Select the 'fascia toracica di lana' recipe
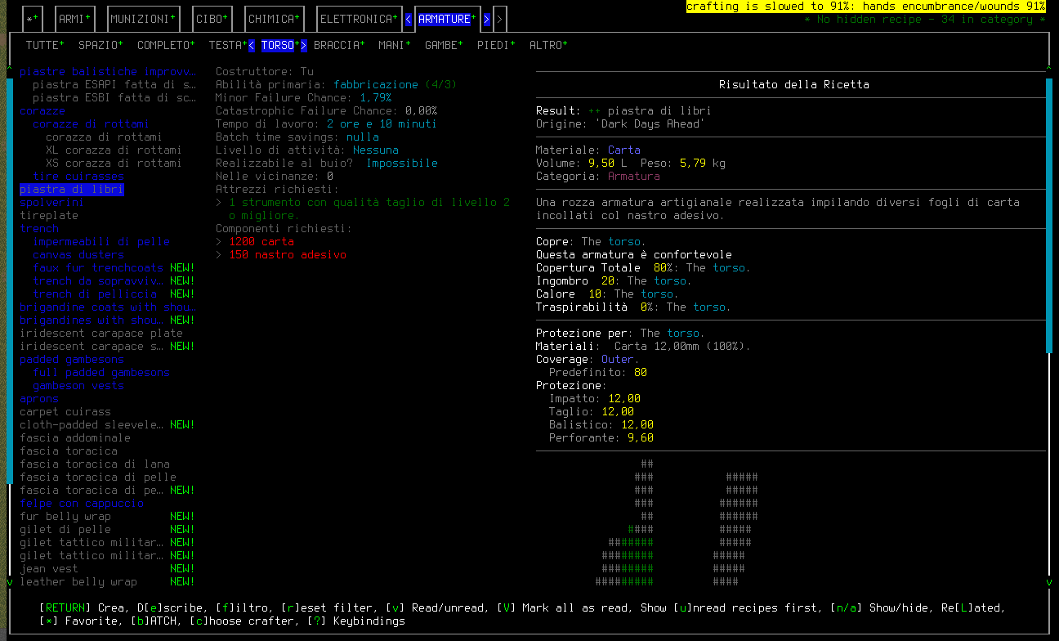The height and width of the screenshot is (641, 1059). coord(95,464)
